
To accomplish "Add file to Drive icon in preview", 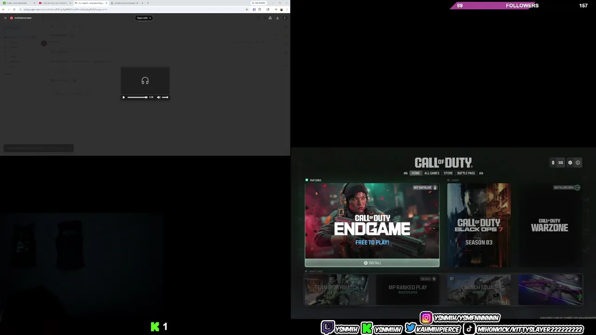I will click(x=270, y=18).
